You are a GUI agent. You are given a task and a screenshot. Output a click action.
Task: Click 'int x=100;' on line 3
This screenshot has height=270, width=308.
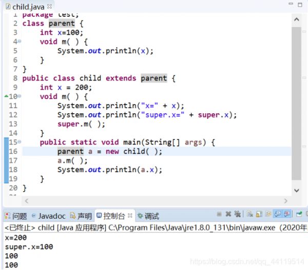[x=62, y=33]
